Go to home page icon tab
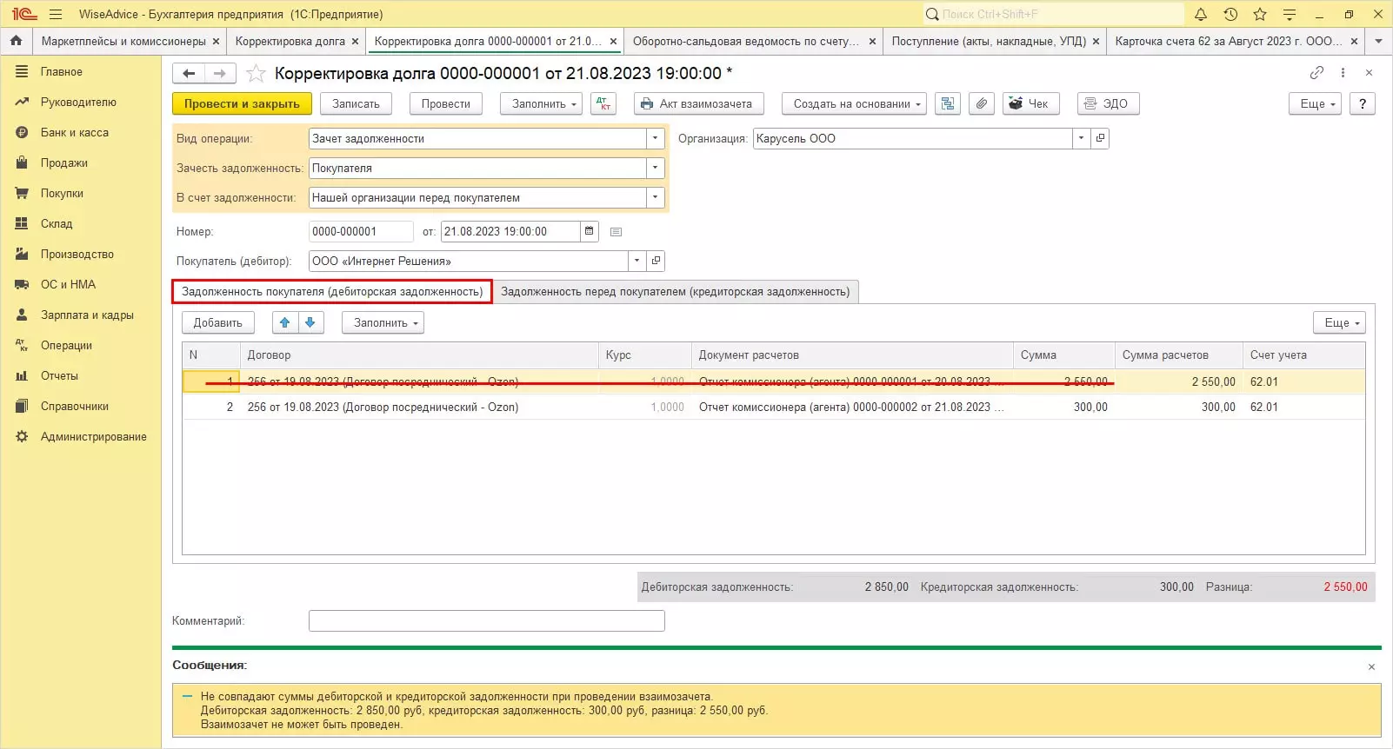1393x749 pixels. (16, 41)
